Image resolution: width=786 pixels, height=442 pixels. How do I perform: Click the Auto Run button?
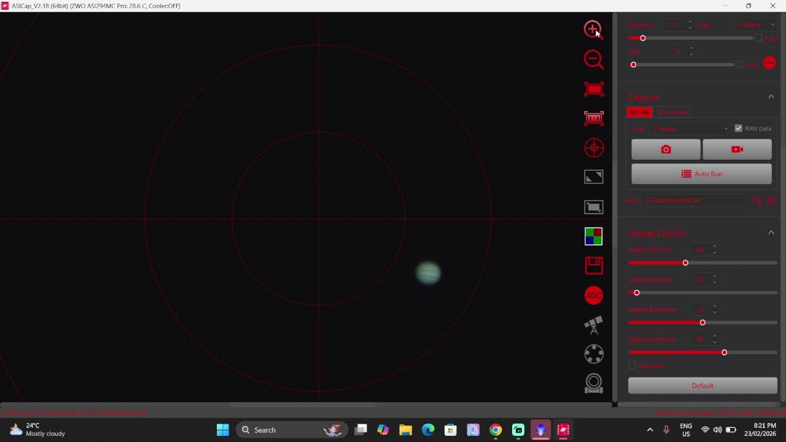701,174
